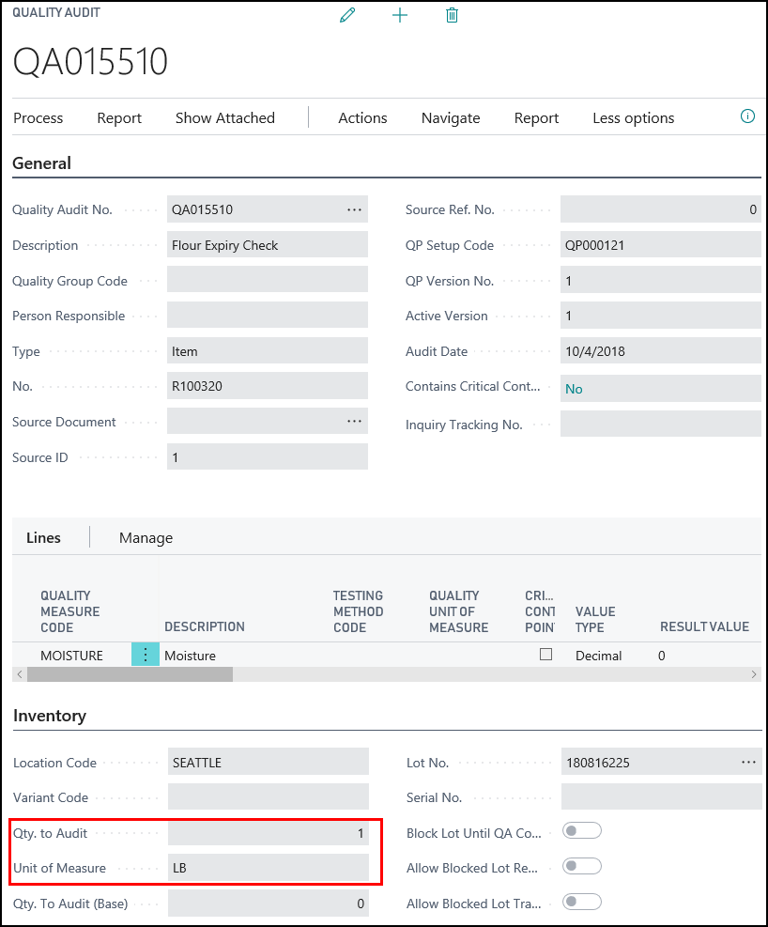Open the vertical dots menu on MOISTURE row
Viewport: 768px width, 927px height.
(146, 655)
